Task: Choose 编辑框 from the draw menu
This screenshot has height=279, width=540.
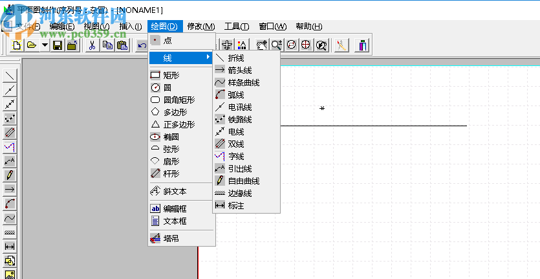Action: pyautogui.click(x=182, y=208)
